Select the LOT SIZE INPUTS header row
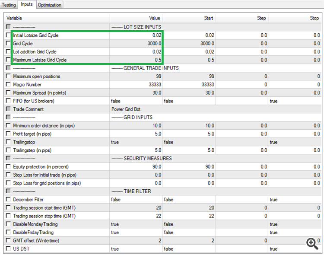Viewport: 324px width, 255px height. click(163, 27)
